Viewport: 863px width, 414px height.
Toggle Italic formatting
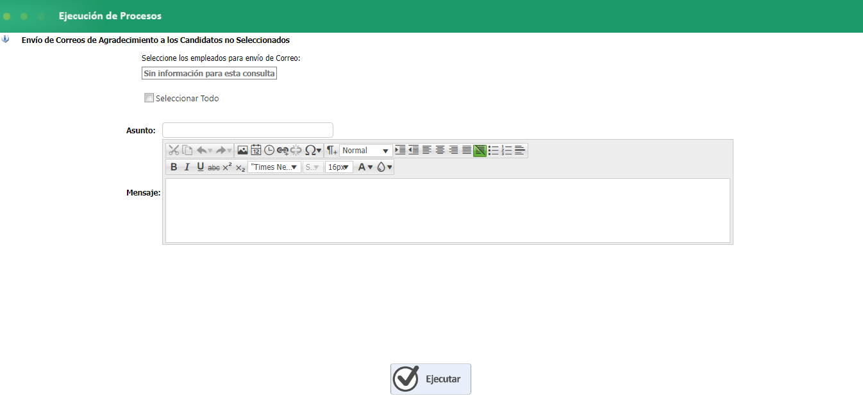click(x=187, y=167)
